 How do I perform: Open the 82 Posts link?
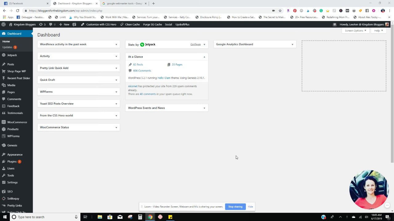click(138, 64)
